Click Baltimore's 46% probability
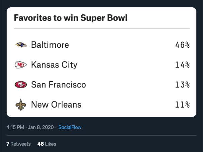 183,45
